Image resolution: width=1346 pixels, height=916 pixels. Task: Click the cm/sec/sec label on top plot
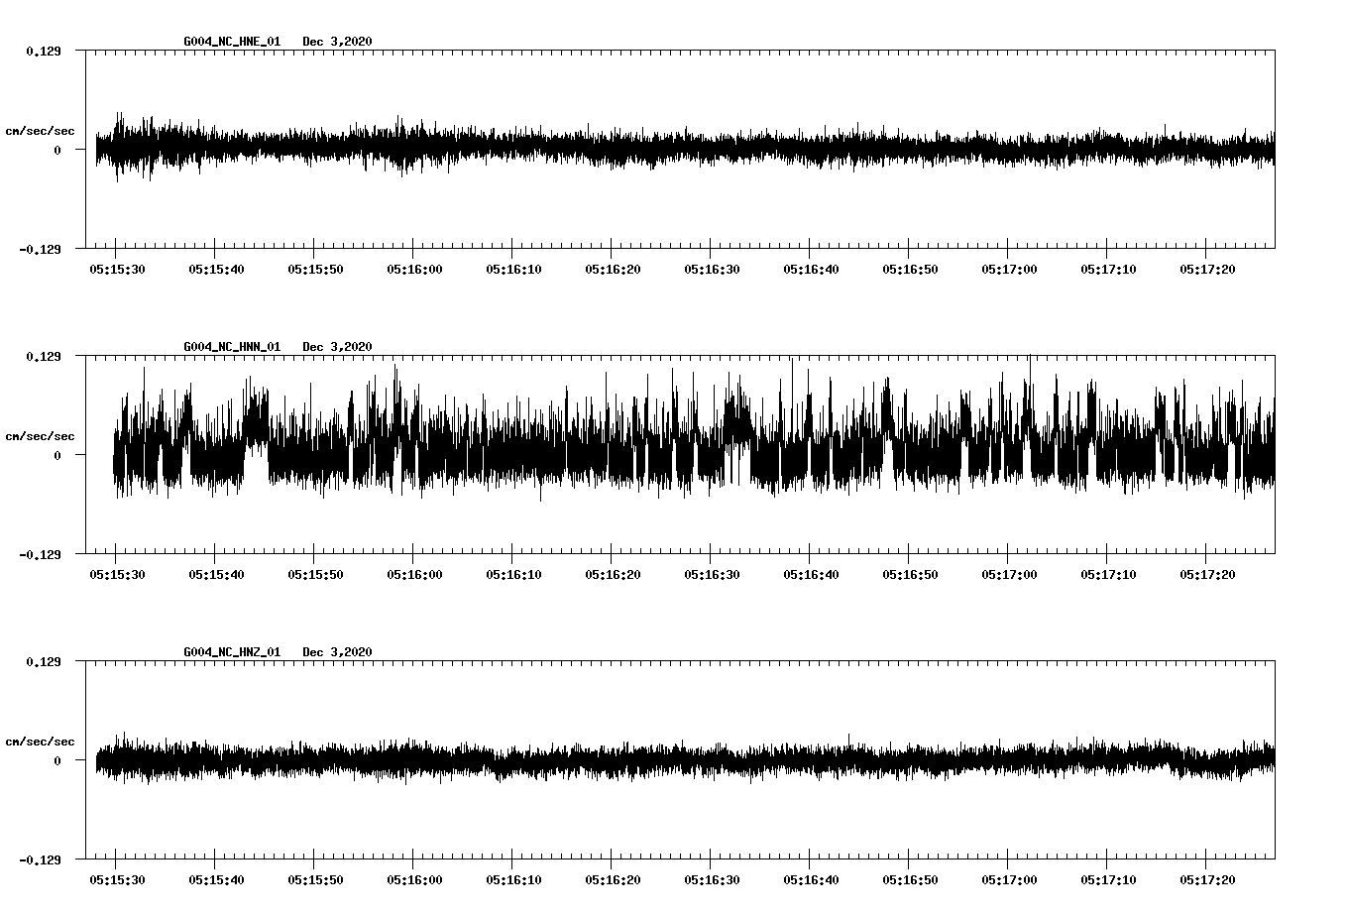[x=40, y=130]
